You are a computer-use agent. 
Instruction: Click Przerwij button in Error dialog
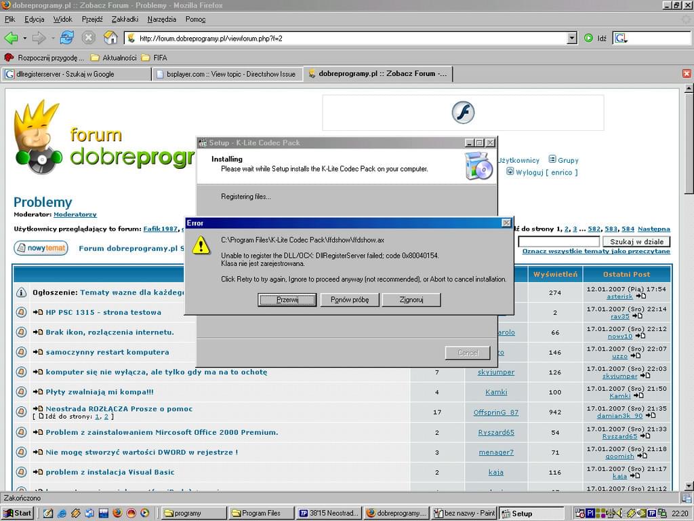click(x=287, y=299)
